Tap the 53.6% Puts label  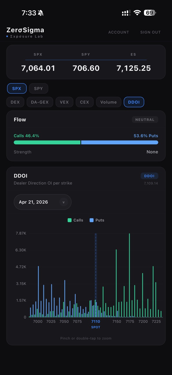click(x=146, y=136)
